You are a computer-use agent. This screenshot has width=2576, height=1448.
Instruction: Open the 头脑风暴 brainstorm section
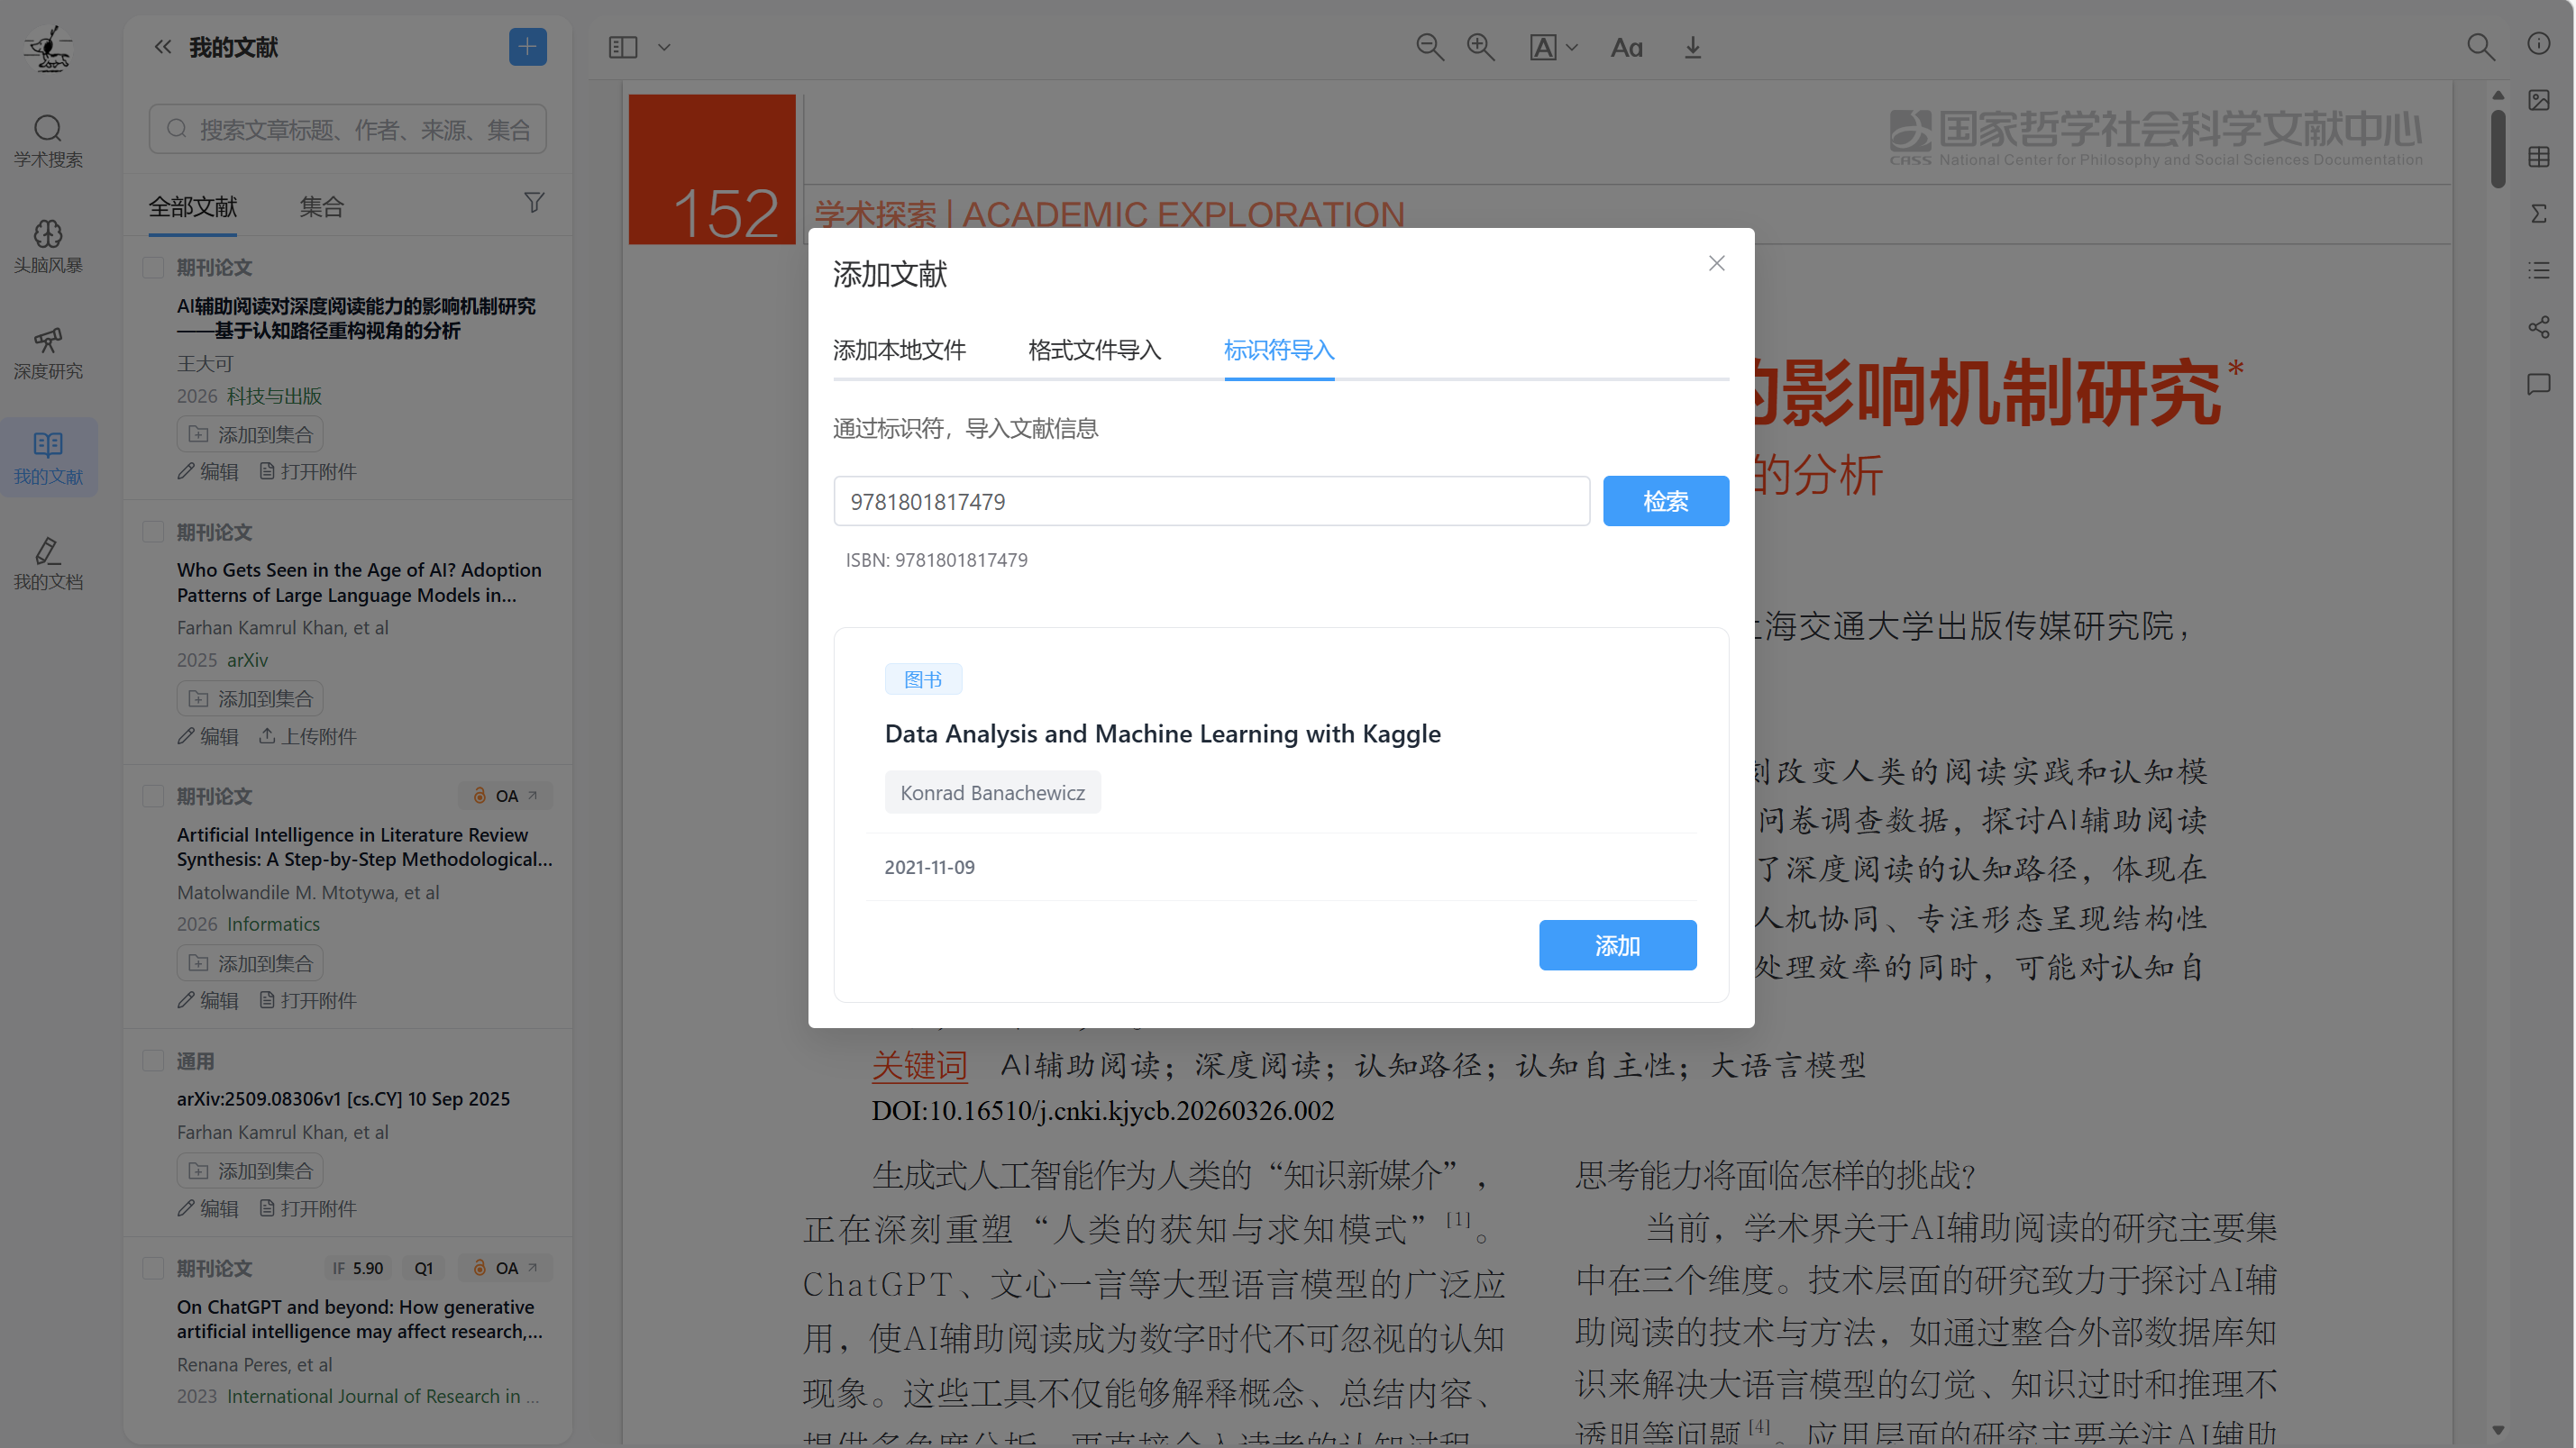tap(48, 247)
